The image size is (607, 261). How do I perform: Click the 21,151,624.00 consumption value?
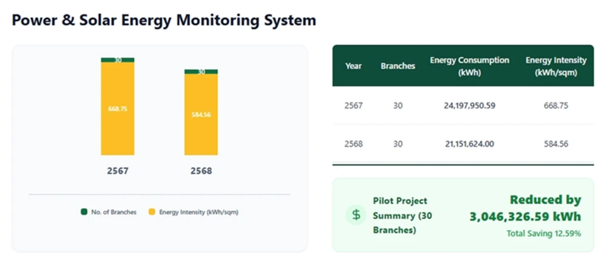pos(469,144)
